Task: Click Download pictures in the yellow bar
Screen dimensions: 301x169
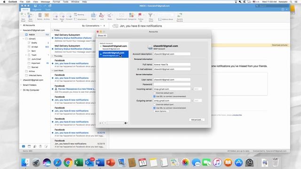Action: coord(280,45)
